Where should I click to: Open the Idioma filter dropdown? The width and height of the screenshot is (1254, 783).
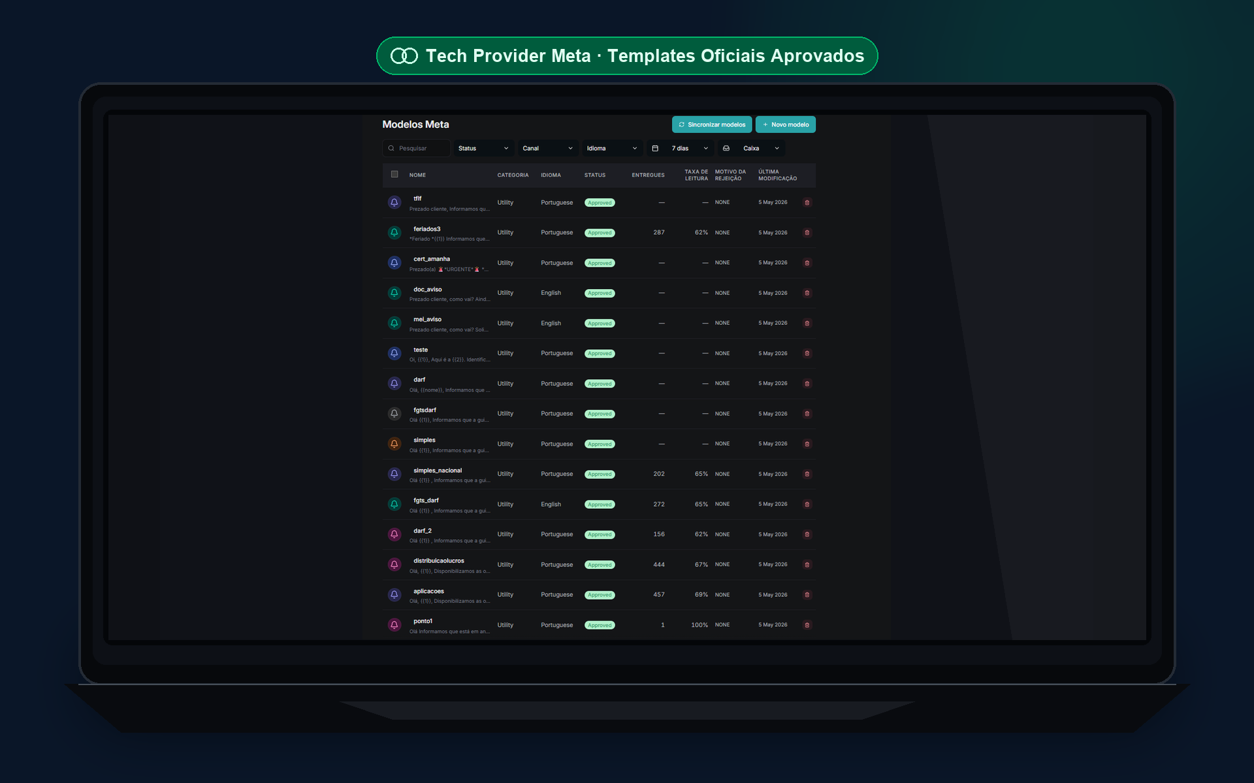point(612,148)
